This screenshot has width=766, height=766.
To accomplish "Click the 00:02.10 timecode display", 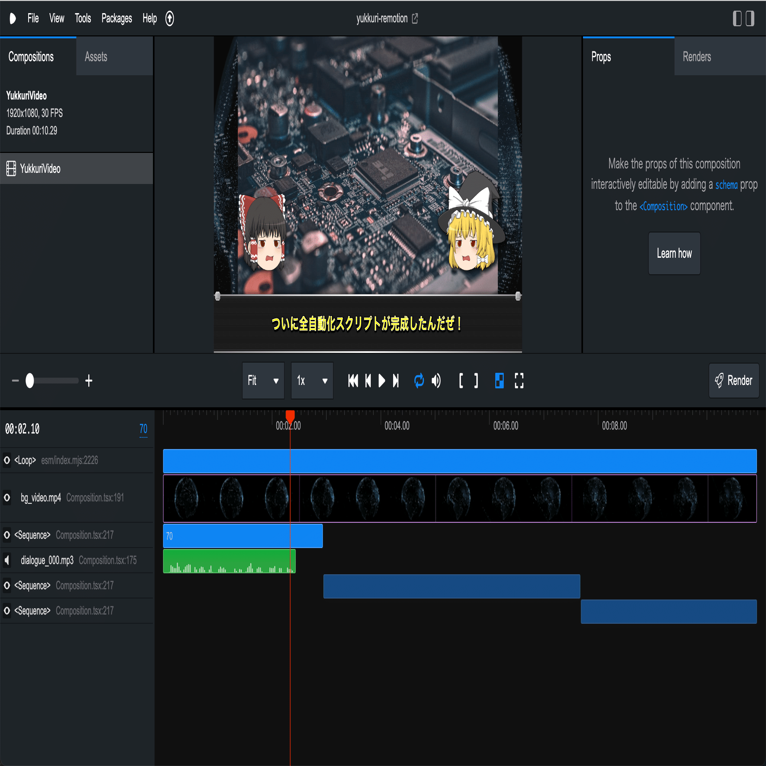I will (x=22, y=429).
